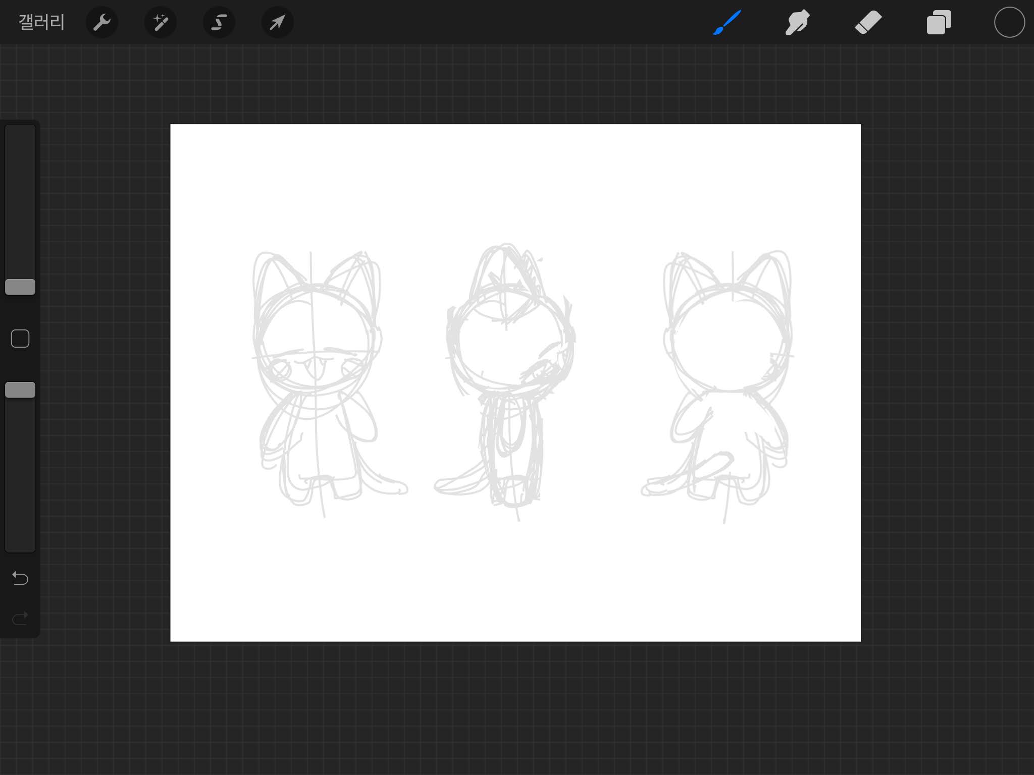Click the redo arrow
Image resolution: width=1034 pixels, height=775 pixels.
point(20,619)
